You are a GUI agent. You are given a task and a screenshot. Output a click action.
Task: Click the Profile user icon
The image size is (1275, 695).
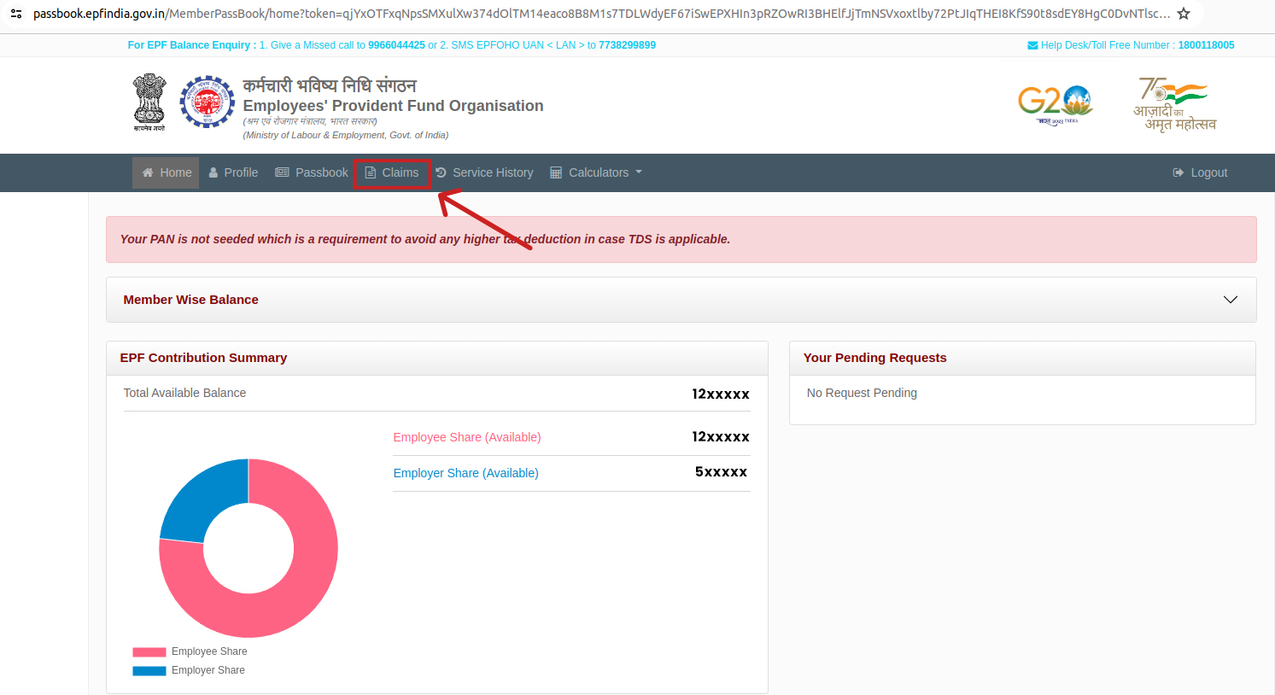tap(213, 172)
